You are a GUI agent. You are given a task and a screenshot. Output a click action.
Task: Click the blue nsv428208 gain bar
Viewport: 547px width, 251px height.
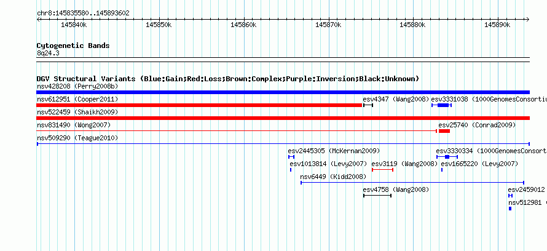283,92
